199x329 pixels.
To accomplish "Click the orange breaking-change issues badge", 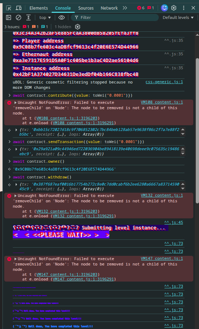I will point(35,27).
